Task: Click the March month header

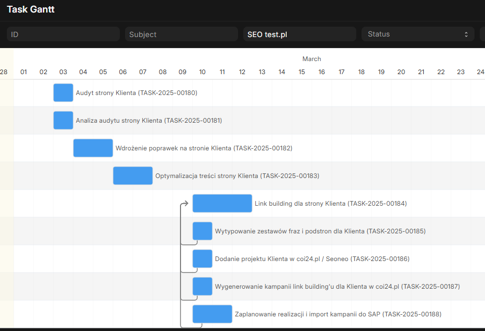Action: pyautogui.click(x=311, y=59)
